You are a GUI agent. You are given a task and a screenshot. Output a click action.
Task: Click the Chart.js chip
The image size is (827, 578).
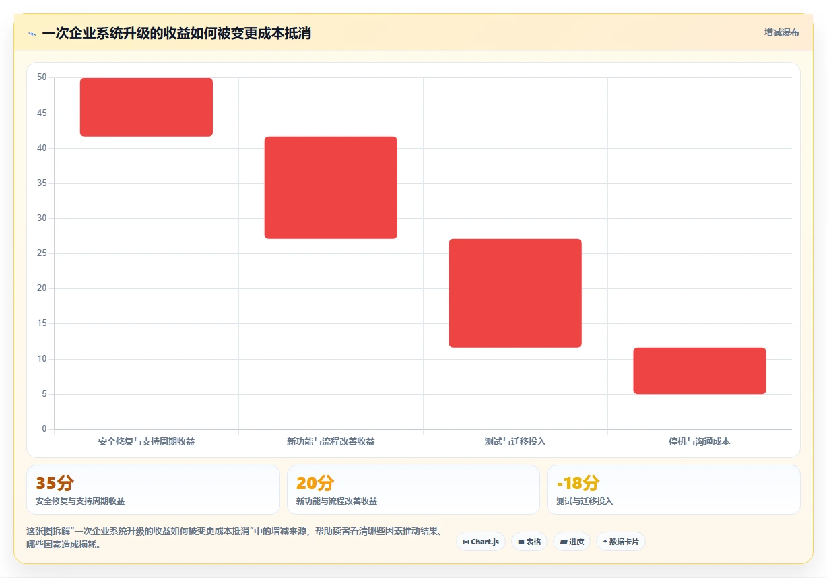(x=481, y=542)
